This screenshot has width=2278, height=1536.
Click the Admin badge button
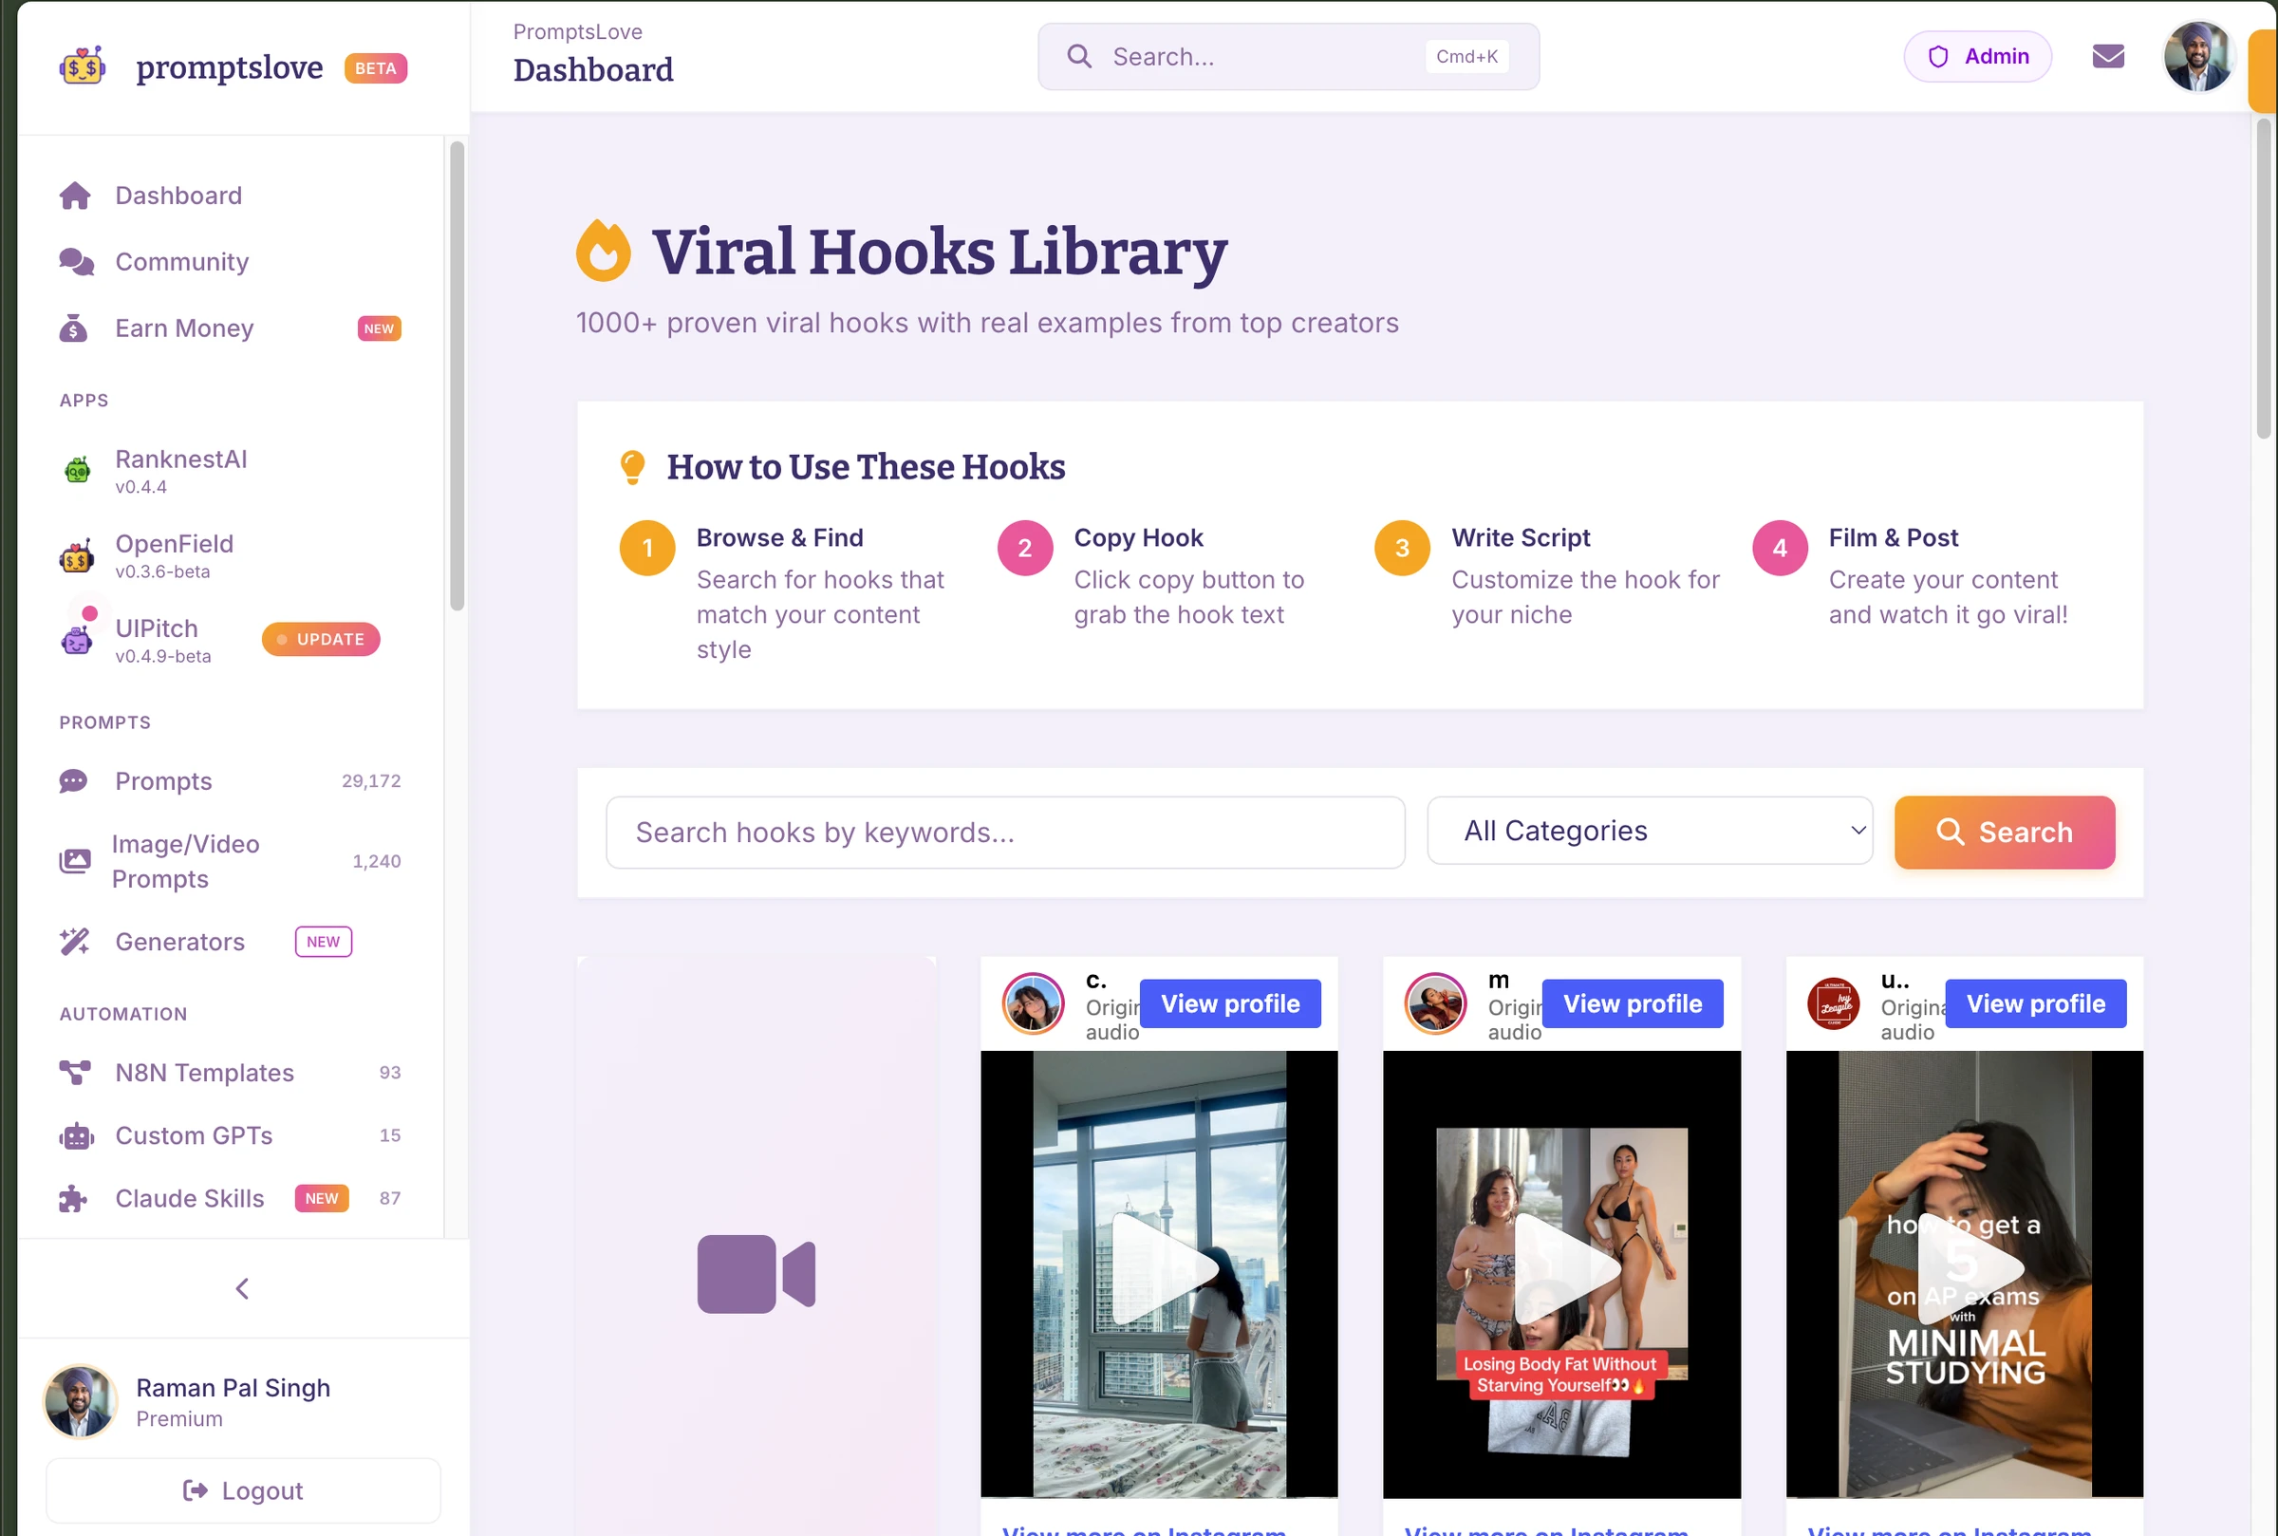[1977, 57]
